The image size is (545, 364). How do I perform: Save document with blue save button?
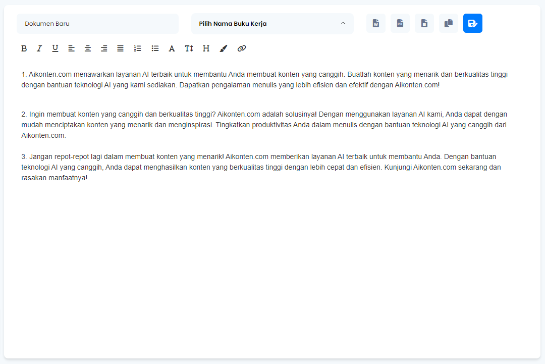(x=473, y=23)
